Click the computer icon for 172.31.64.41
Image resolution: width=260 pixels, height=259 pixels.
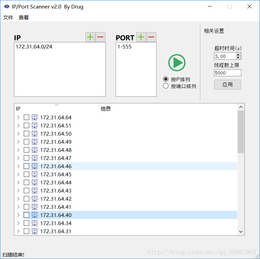point(35,207)
